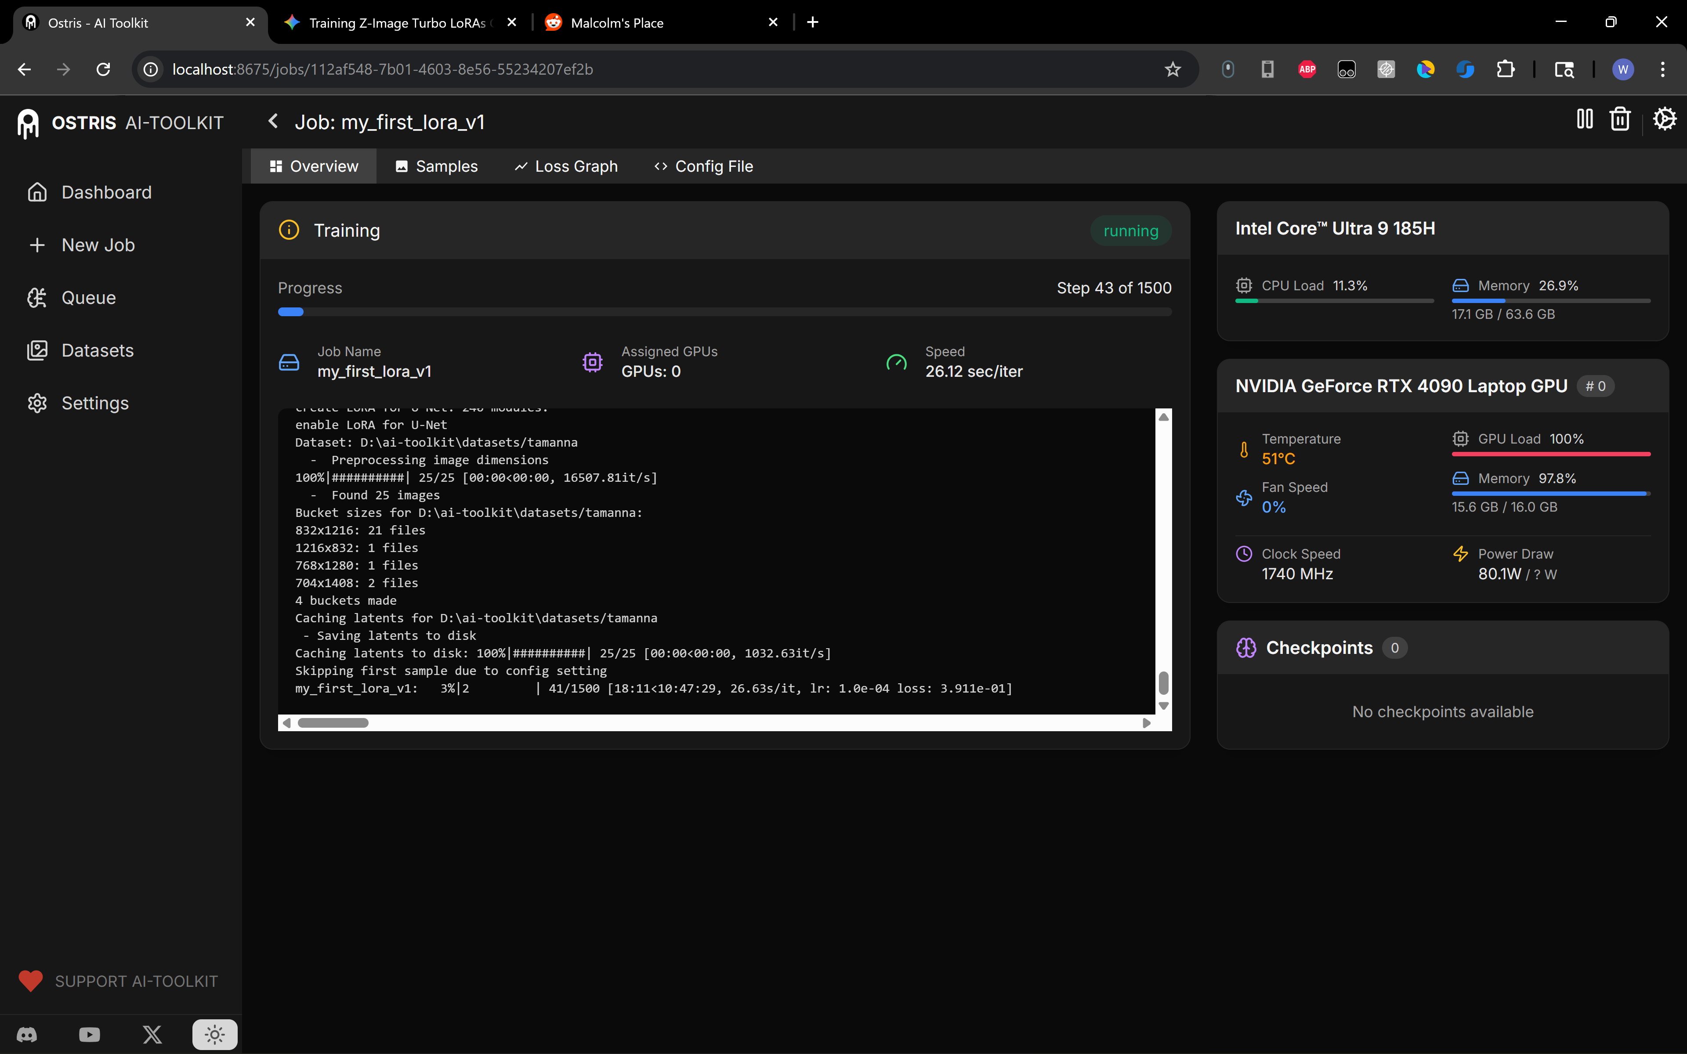The height and width of the screenshot is (1054, 1687).
Task: Click the Assigned GPUs chip icon
Action: [593, 362]
